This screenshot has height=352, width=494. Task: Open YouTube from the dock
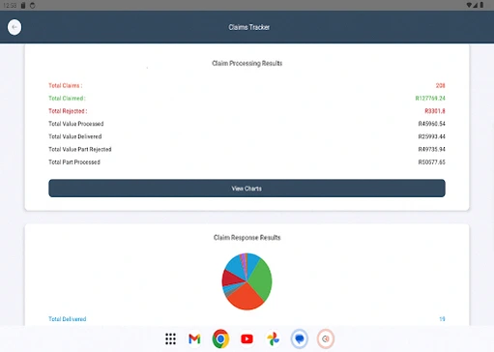[x=247, y=338]
